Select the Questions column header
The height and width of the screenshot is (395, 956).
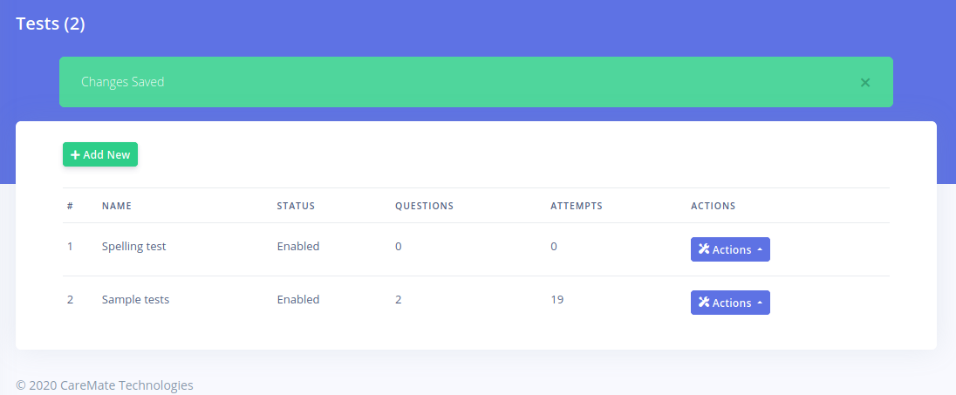click(x=424, y=207)
